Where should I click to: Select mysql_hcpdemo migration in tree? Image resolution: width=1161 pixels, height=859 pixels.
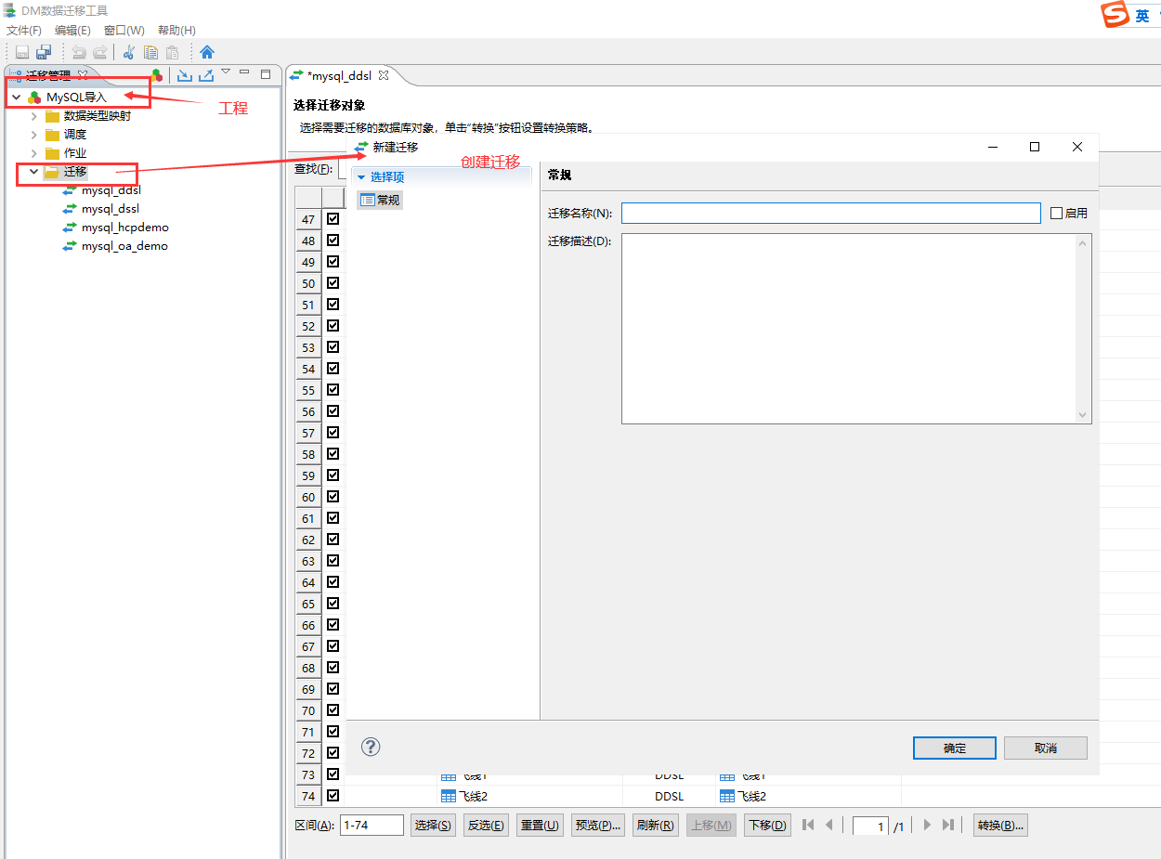[x=124, y=228]
